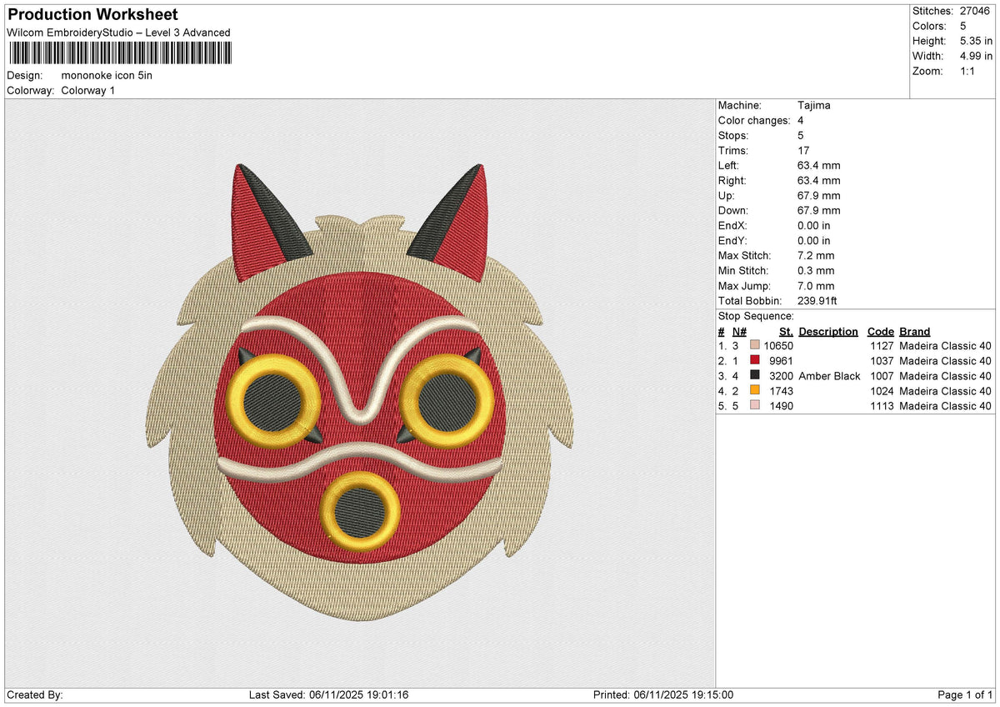Select thread code '1024'
This screenshot has height=707, width=1000.
coord(882,391)
